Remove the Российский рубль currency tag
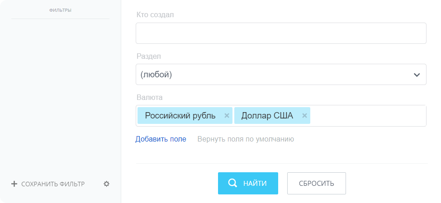441x203 pixels. pos(227,116)
